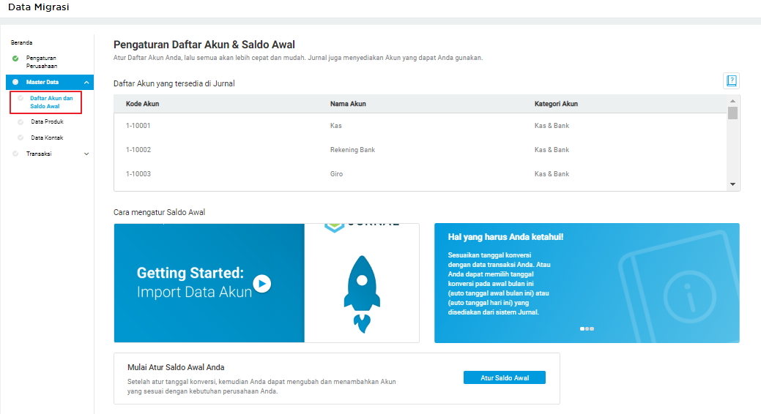The height and width of the screenshot is (414, 761).
Task: Open Data Produk in sidebar
Action: tap(47, 121)
